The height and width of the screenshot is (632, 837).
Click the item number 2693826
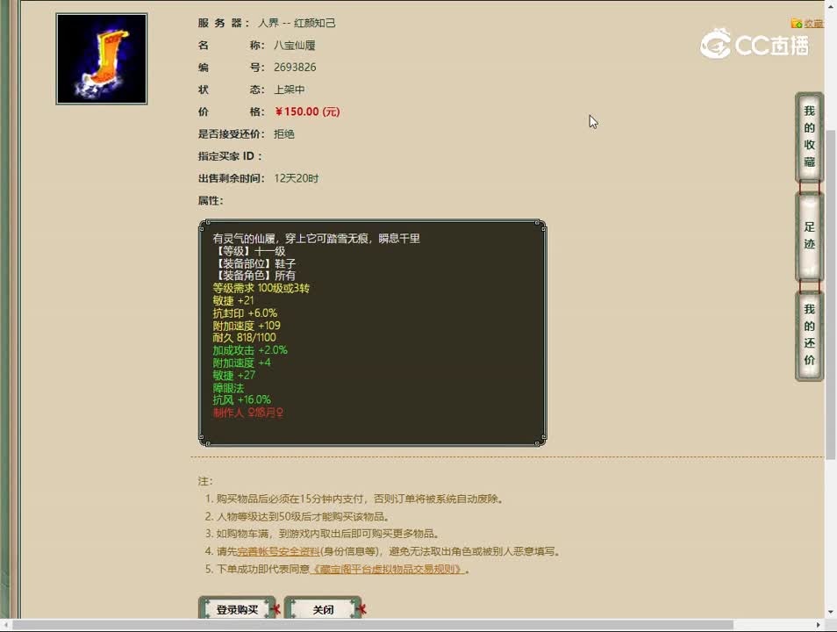295,67
